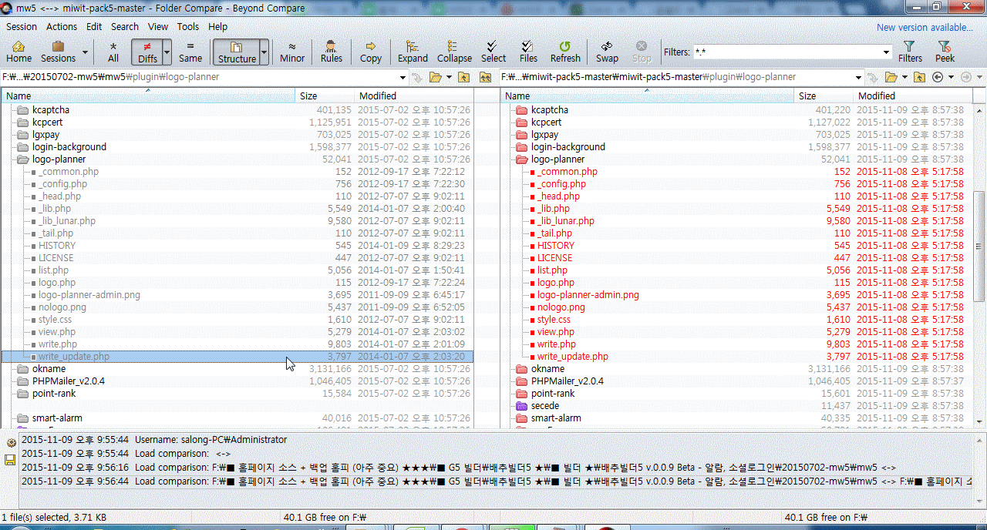This screenshot has height=530, width=987.
Task: Refresh the folder comparison
Action: tap(565, 52)
